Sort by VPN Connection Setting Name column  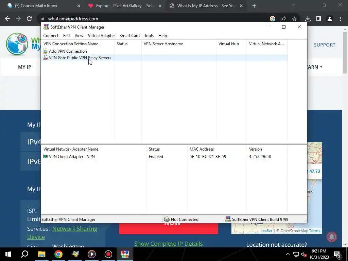coord(78,44)
